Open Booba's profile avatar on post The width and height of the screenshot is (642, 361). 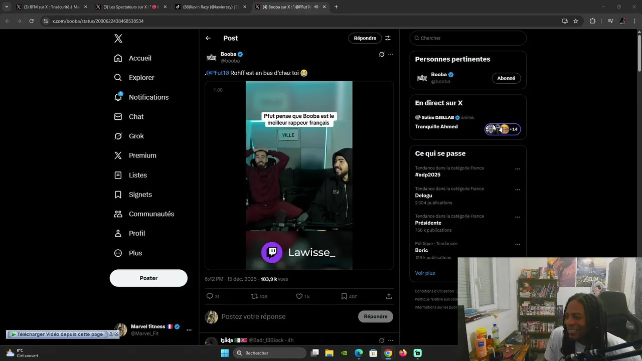[211, 57]
